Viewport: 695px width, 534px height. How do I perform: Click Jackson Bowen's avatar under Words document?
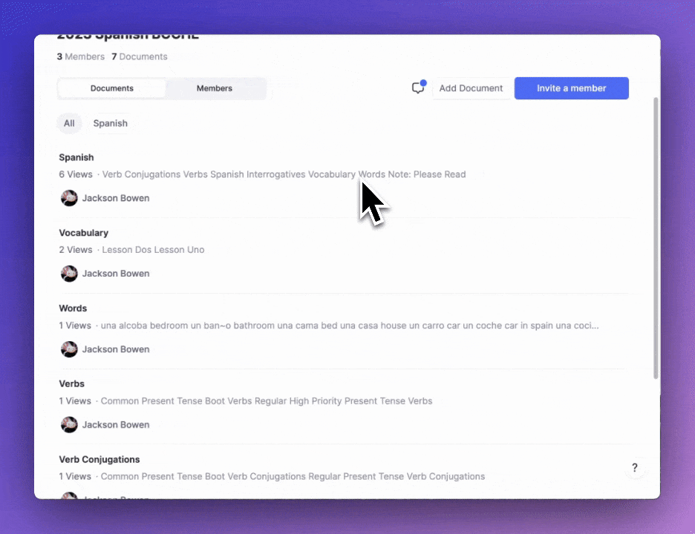coord(69,349)
